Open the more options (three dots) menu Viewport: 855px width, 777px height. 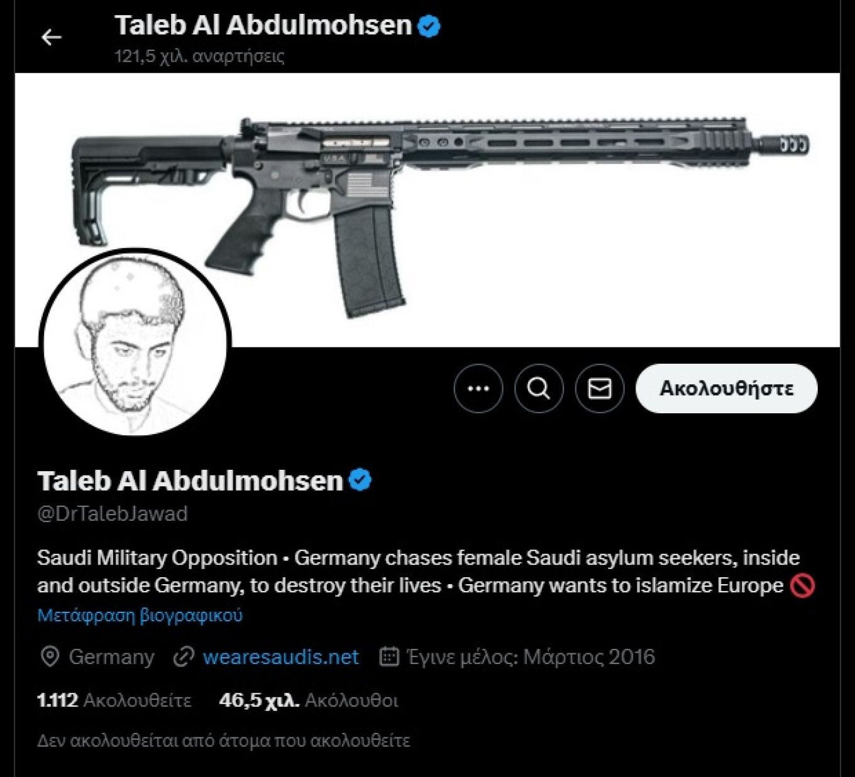478,389
